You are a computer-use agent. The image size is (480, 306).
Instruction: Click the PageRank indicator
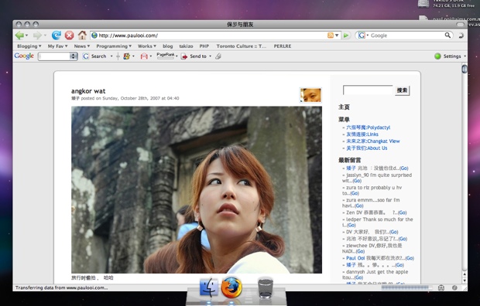point(166,56)
